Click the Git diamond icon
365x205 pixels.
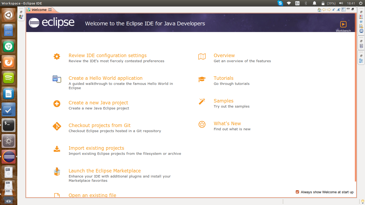57,126
